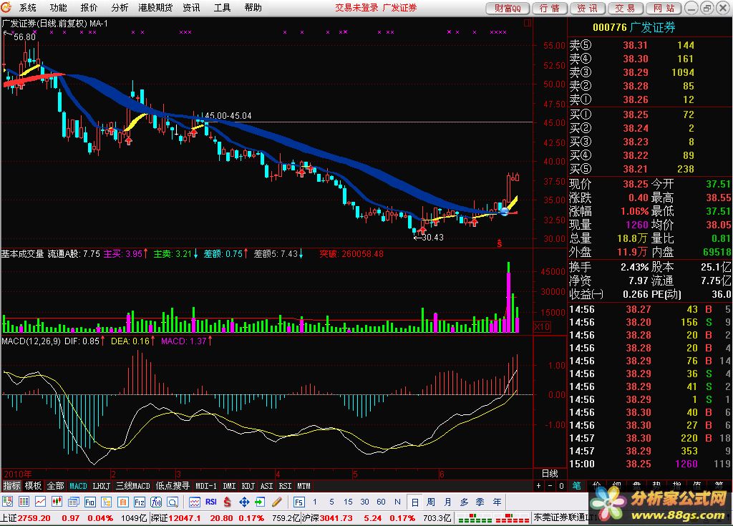Switch indicator to 三线MACD tab
Viewport: 733px width, 526px height.
click(133, 486)
